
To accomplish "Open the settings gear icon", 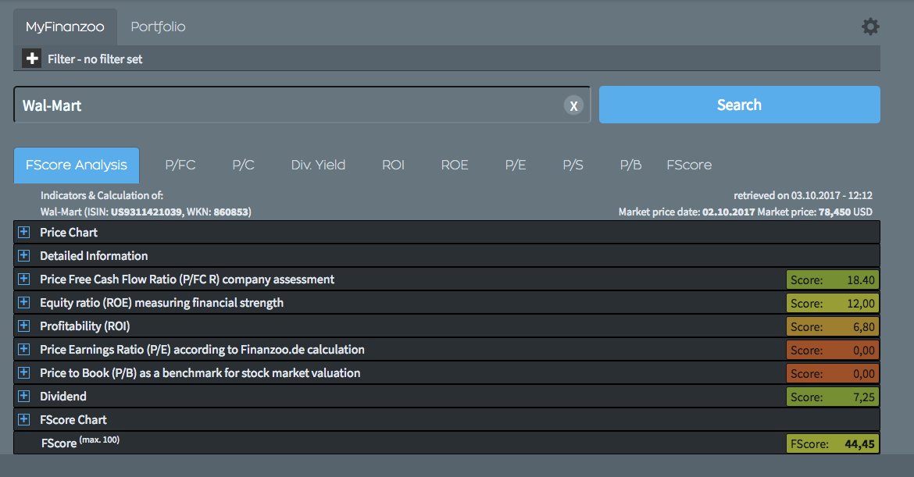I will click(x=869, y=26).
